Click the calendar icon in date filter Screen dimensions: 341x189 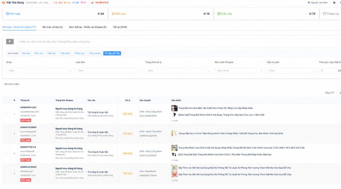tap(322, 70)
